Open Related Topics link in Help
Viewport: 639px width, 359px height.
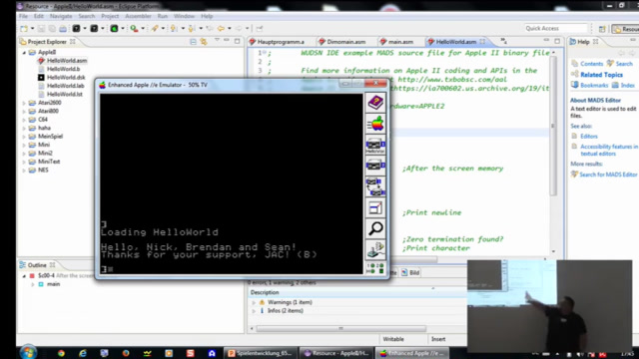point(601,75)
